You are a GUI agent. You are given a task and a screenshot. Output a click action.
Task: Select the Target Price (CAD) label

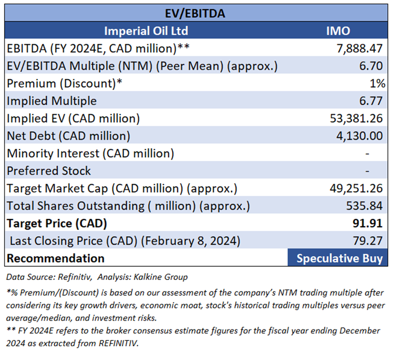(57, 224)
